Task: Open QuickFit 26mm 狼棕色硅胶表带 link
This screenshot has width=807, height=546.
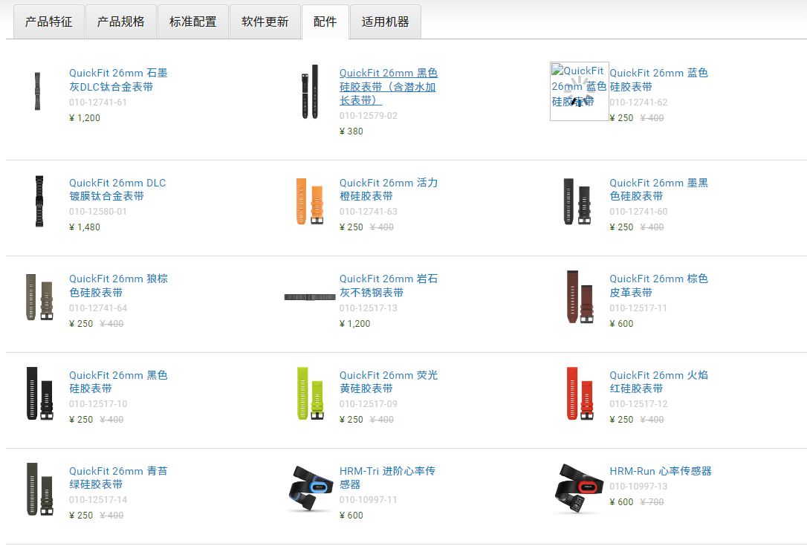Action: pos(118,285)
